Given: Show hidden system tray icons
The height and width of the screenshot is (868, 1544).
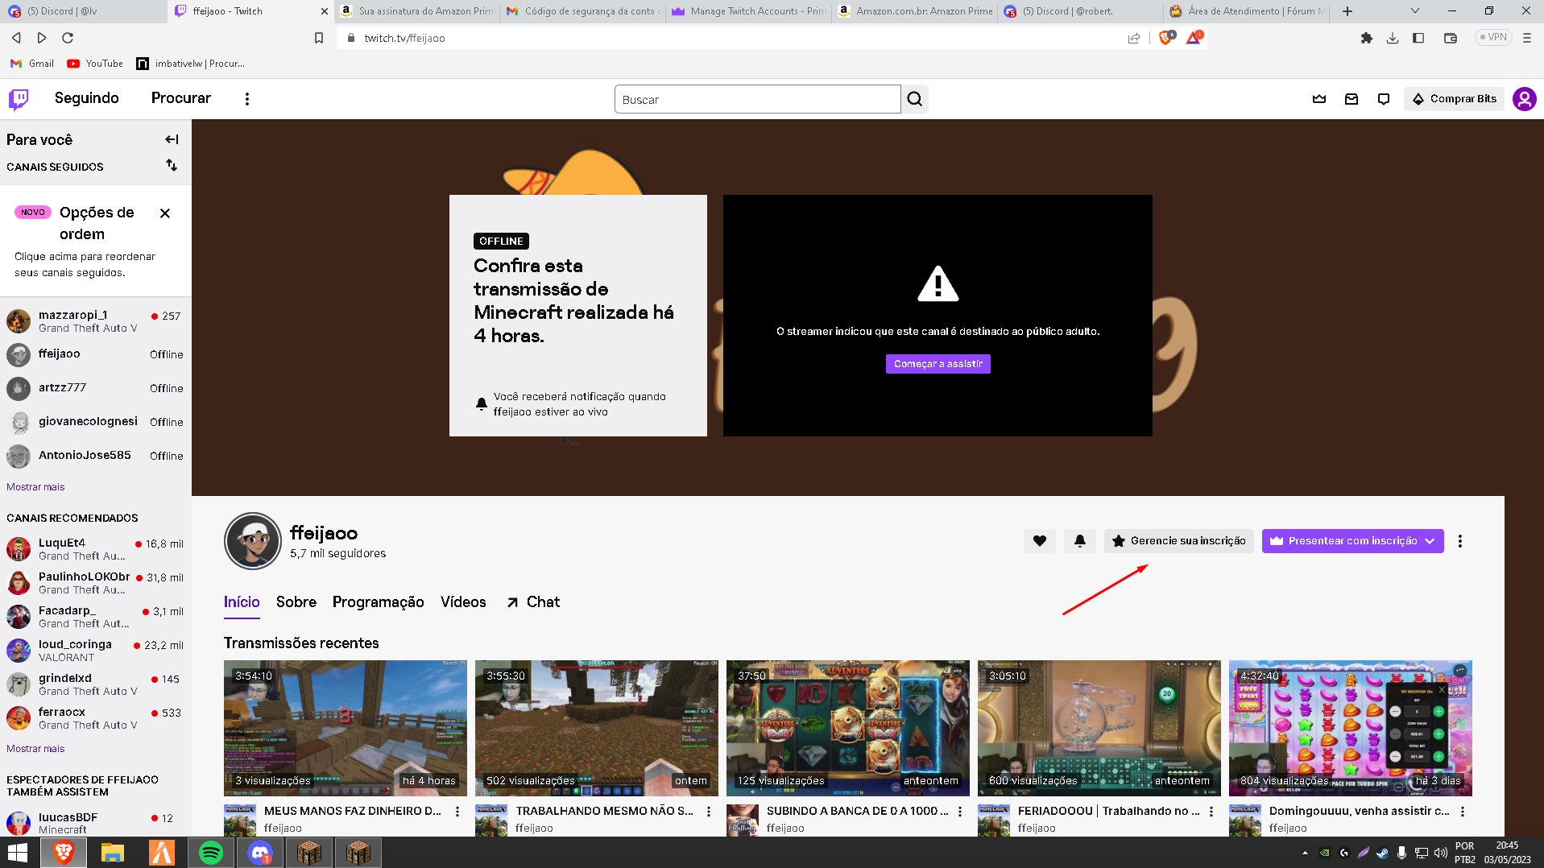Looking at the screenshot, I should pyautogui.click(x=1305, y=853).
